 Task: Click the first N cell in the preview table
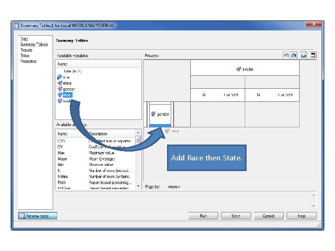[204, 95]
